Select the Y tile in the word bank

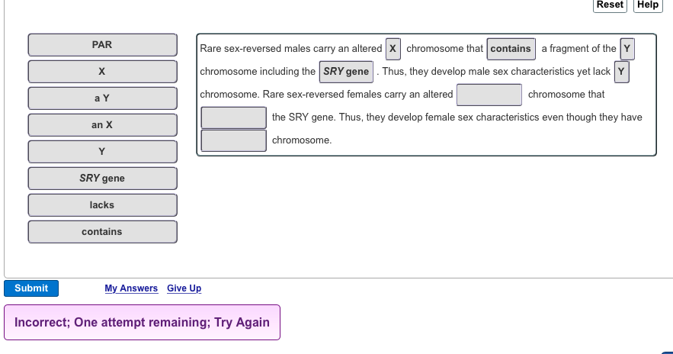click(x=102, y=151)
